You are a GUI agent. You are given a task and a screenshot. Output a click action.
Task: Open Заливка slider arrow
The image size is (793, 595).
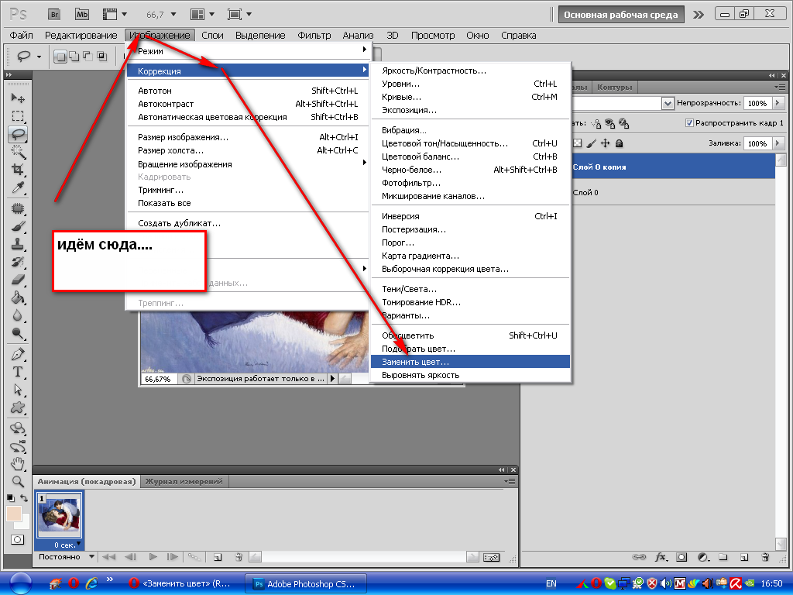pos(778,143)
